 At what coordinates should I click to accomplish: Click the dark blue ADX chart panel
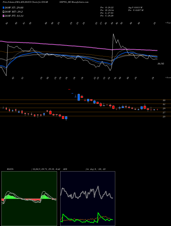[88, 199]
